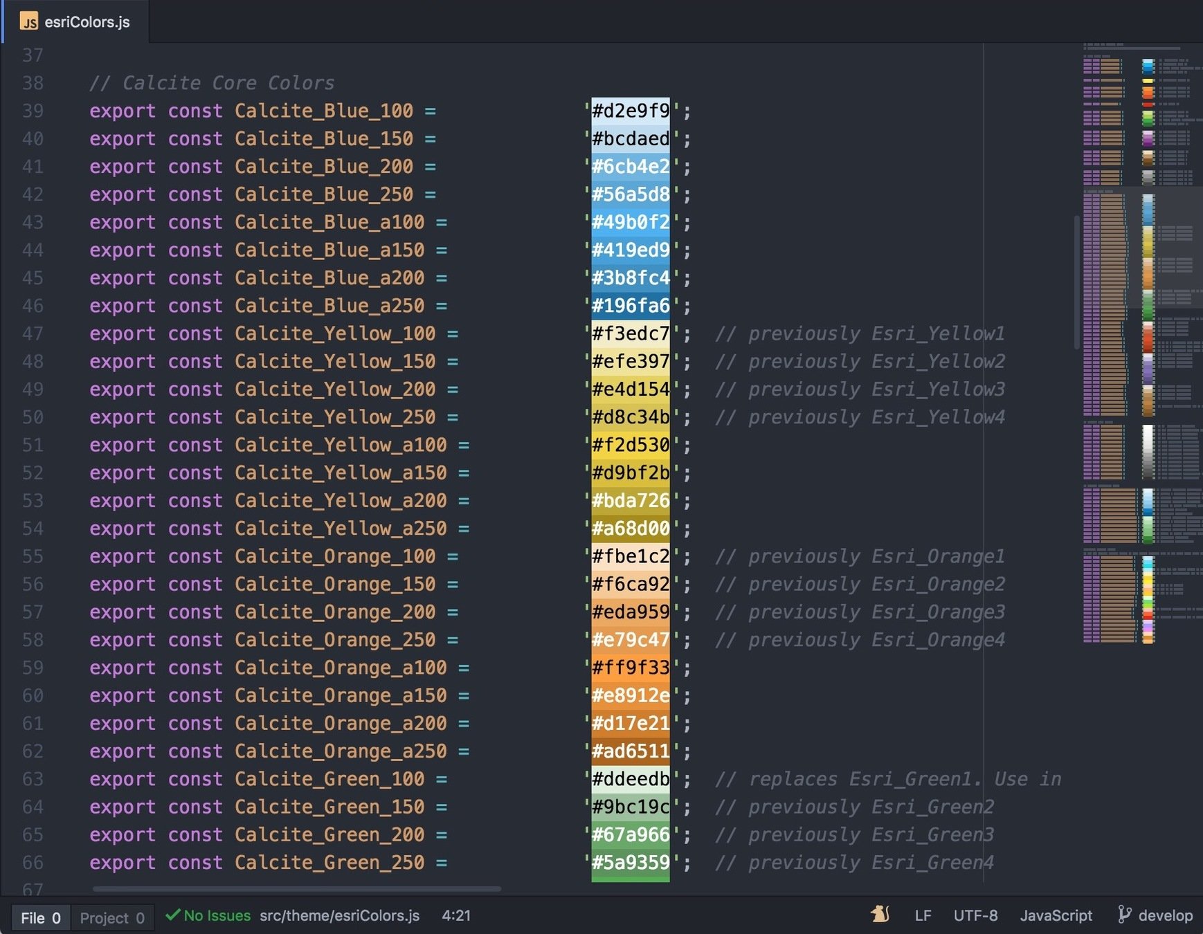Open the File 0 diagnostics tab

[x=41, y=918]
